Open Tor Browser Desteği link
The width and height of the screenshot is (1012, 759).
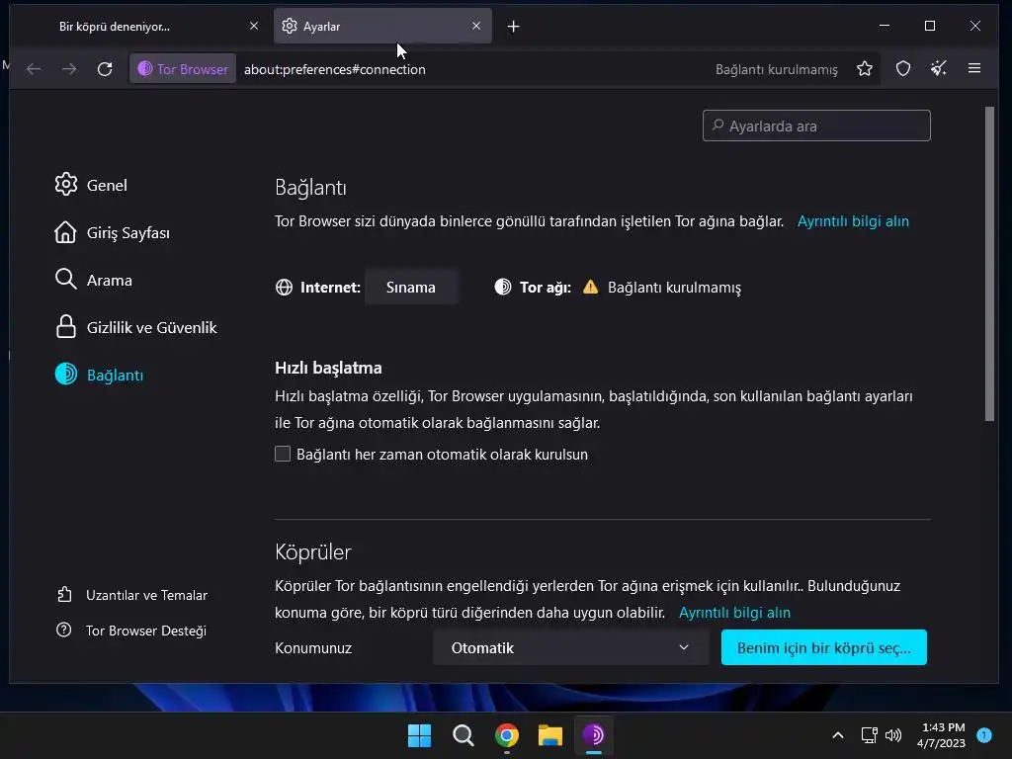coord(131,631)
